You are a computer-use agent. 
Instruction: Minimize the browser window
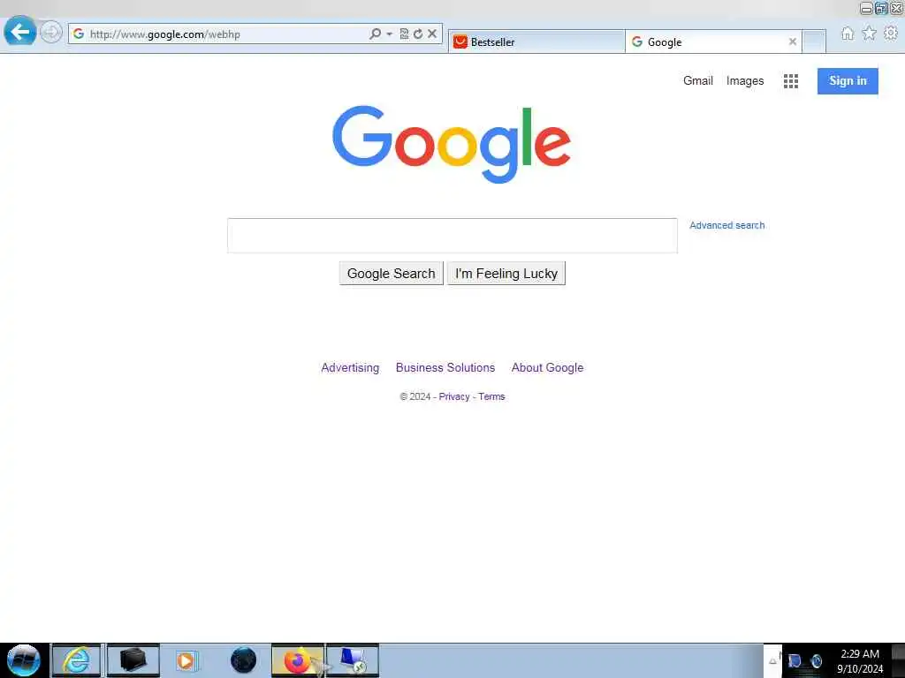866,8
